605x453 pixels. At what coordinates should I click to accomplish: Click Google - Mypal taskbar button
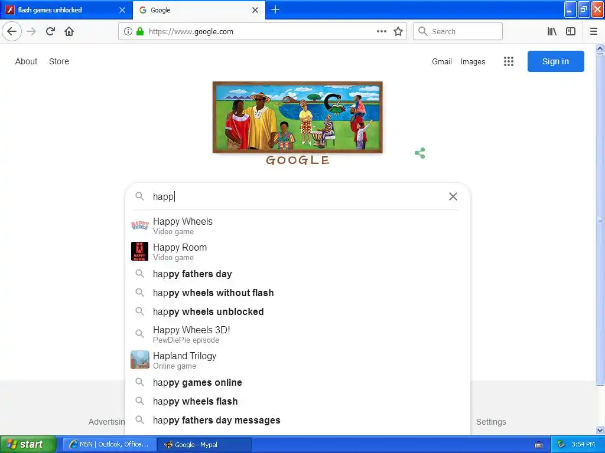click(204, 445)
